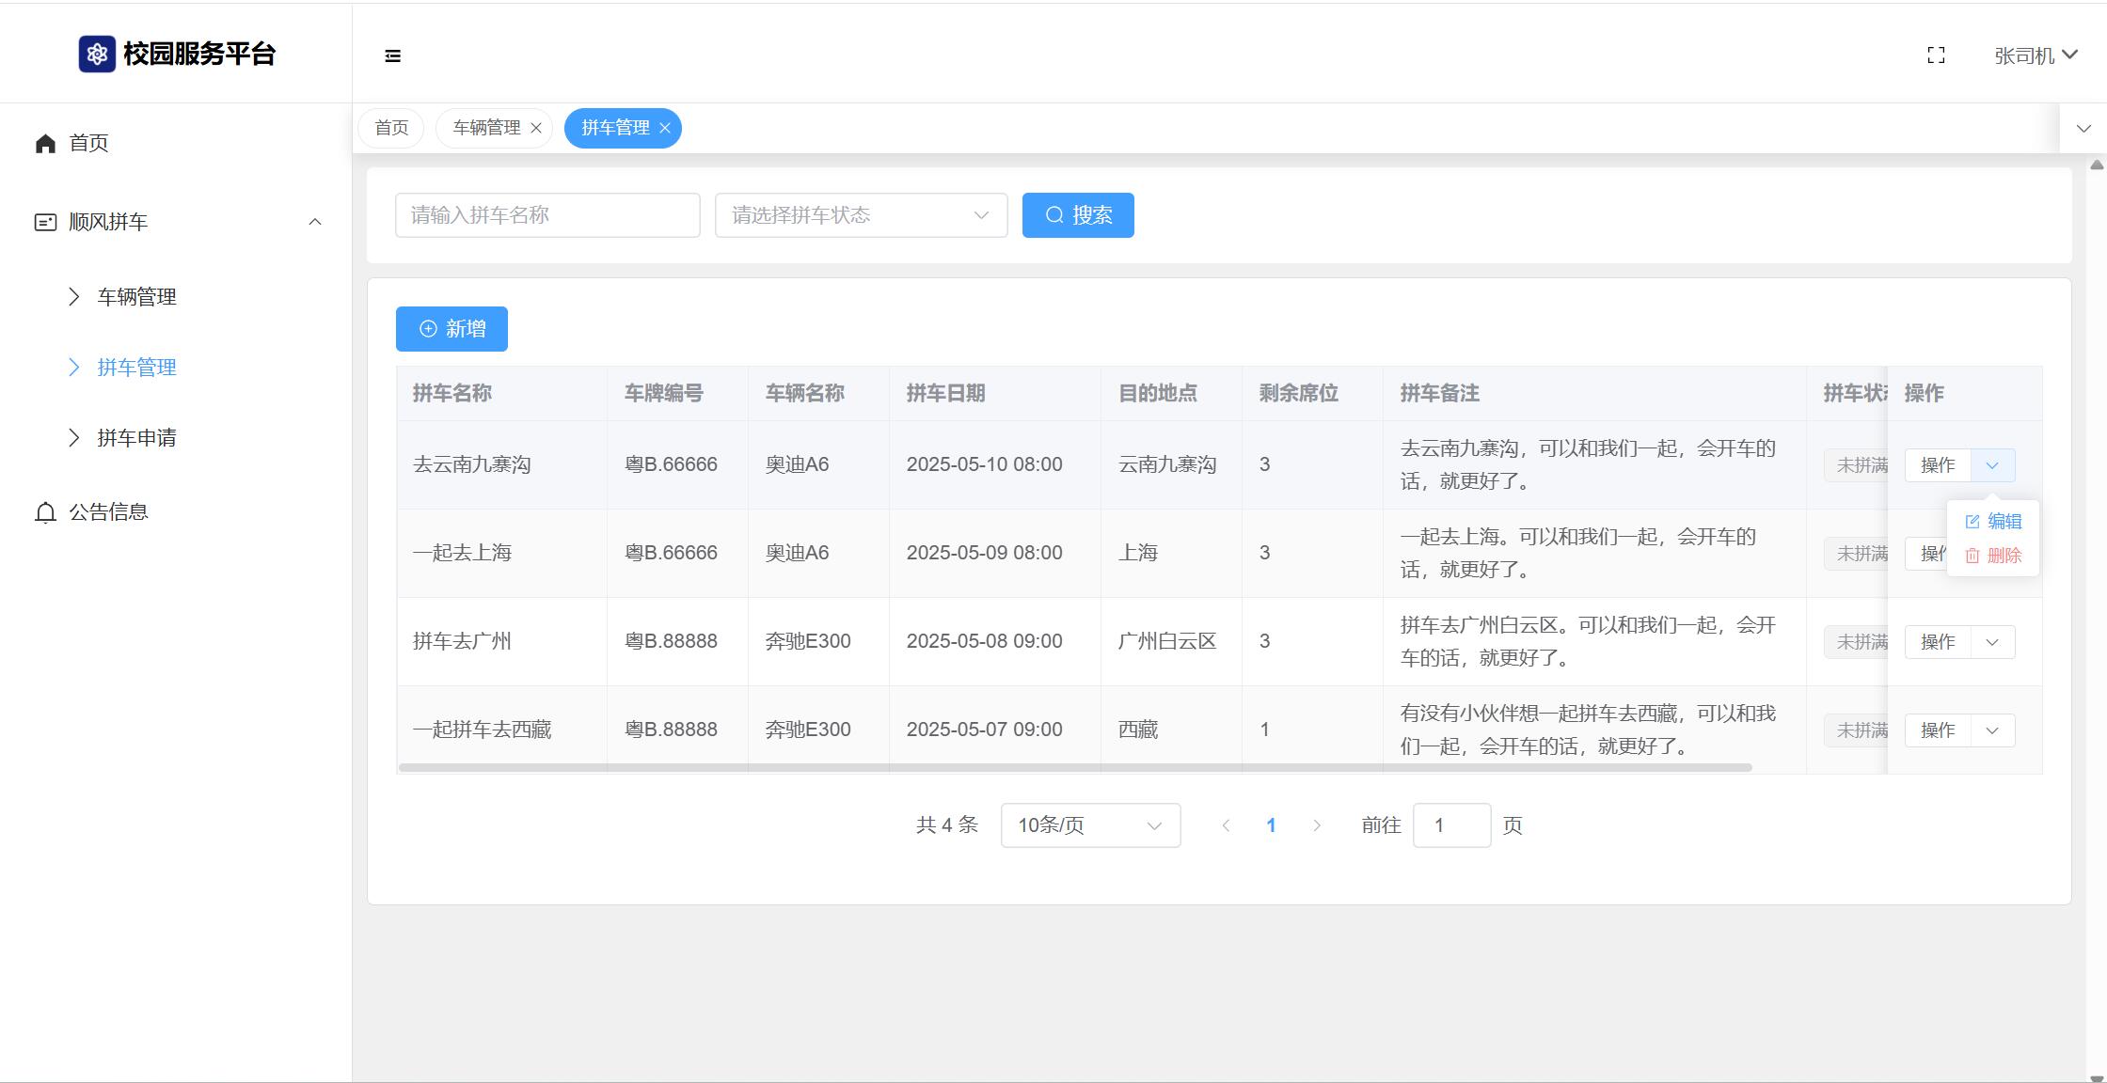Open 拼车申请 in the sidebar
This screenshot has width=2107, height=1083.
click(x=136, y=438)
